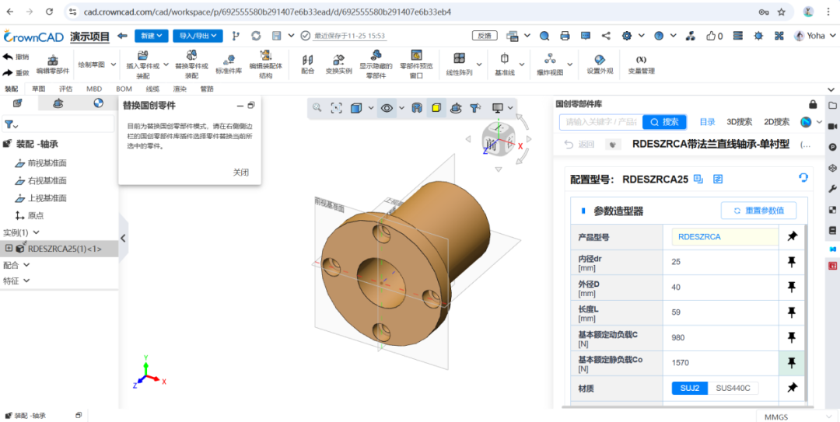Click the 爆炸视图 exploded view tool
This screenshot has width=840, height=422.
tap(550, 65)
